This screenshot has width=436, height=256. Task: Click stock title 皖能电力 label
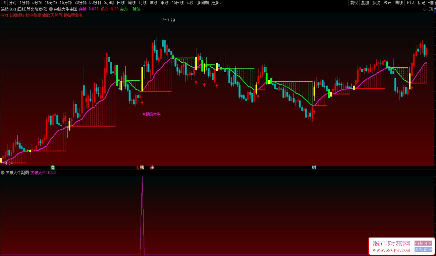tap(9, 9)
